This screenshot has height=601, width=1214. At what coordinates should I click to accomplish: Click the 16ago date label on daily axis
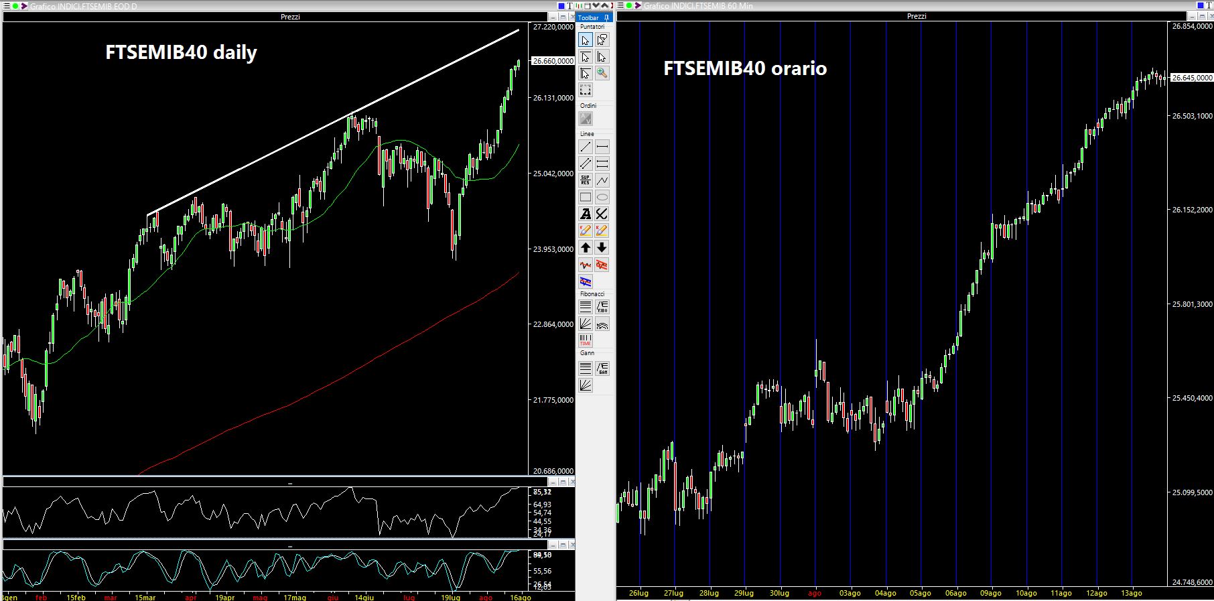(x=521, y=597)
